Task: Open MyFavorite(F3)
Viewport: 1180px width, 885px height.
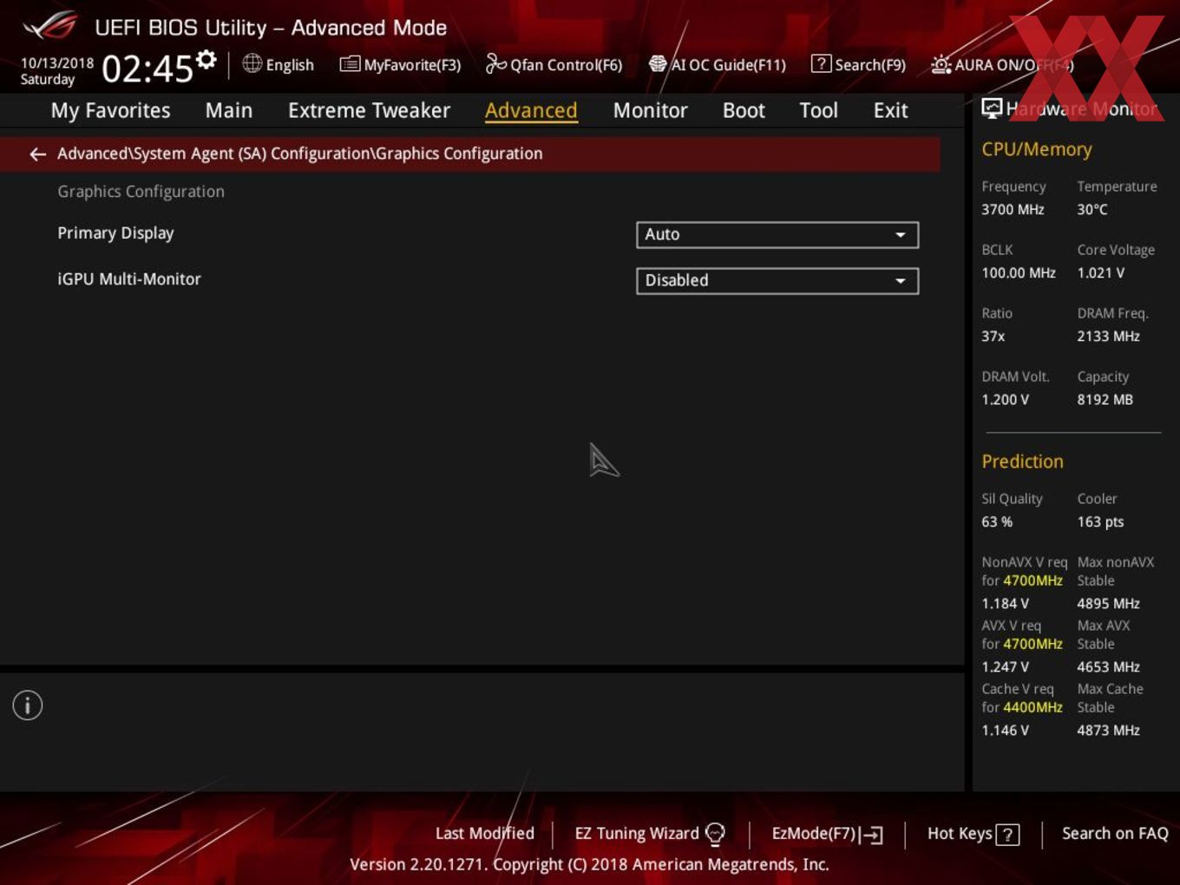Action: (x=400, y=64)
